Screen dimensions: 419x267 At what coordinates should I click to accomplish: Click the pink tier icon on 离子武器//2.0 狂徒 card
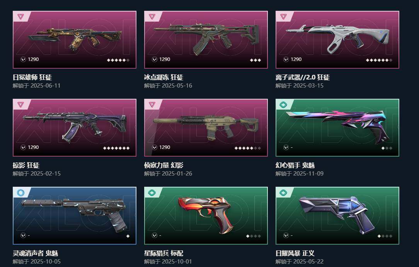point(283,17)
